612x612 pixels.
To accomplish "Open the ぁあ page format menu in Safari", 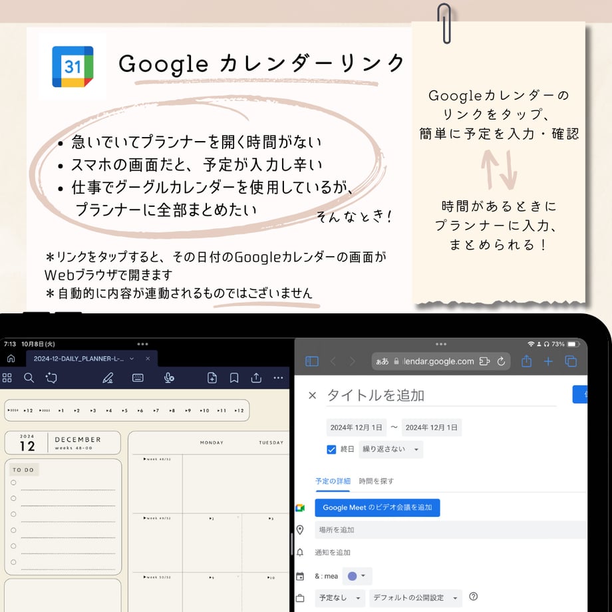I will click(382, 361).
